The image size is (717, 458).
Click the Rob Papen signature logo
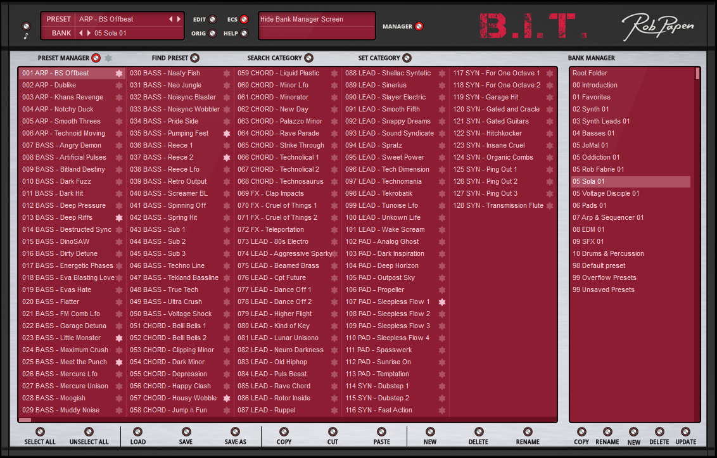657,27
